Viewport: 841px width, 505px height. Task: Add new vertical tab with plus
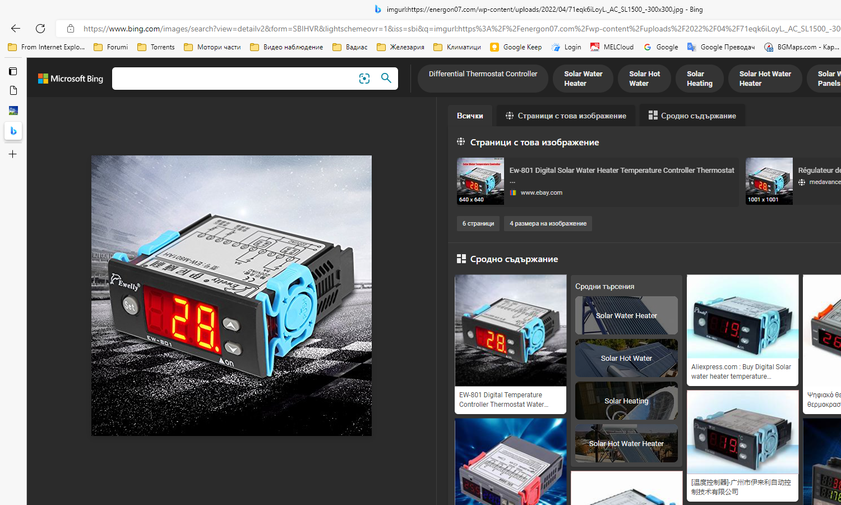pyautogui.click(x=13, y=154)
